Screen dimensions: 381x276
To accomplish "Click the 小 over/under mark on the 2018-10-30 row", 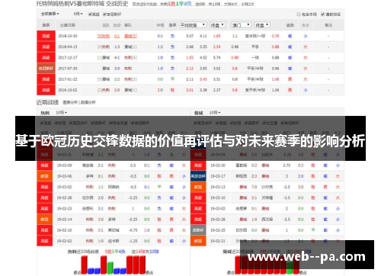I will (306, 36).
